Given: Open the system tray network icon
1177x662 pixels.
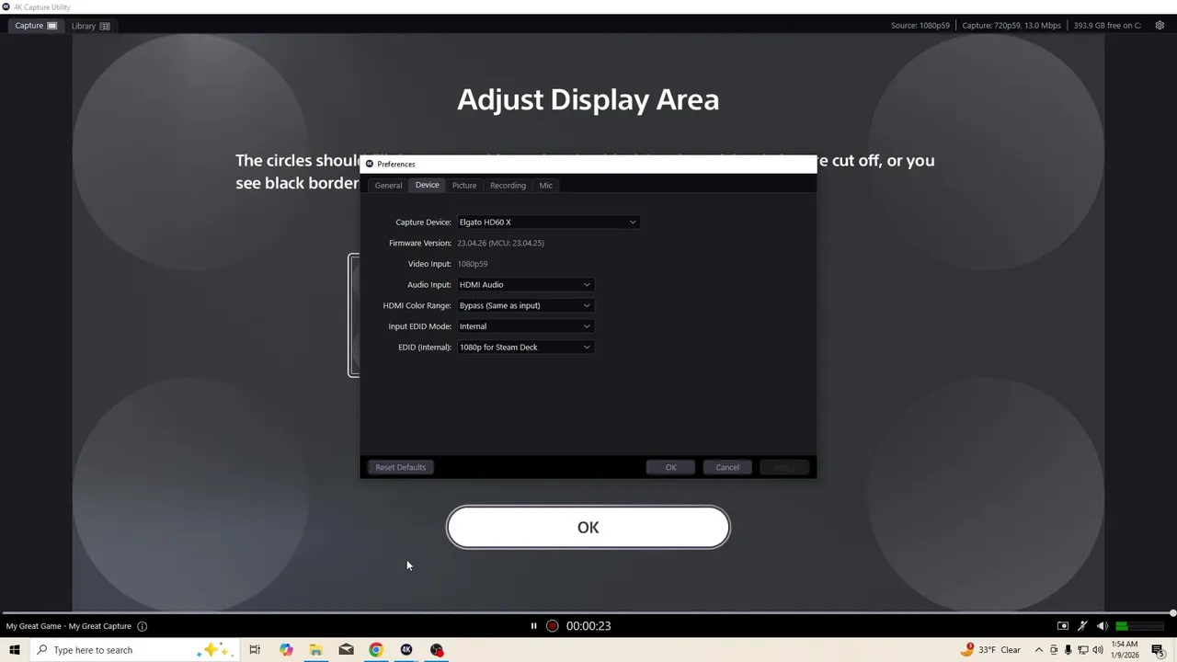Looking at the screenshot, I should click(x=1083, y=650).
